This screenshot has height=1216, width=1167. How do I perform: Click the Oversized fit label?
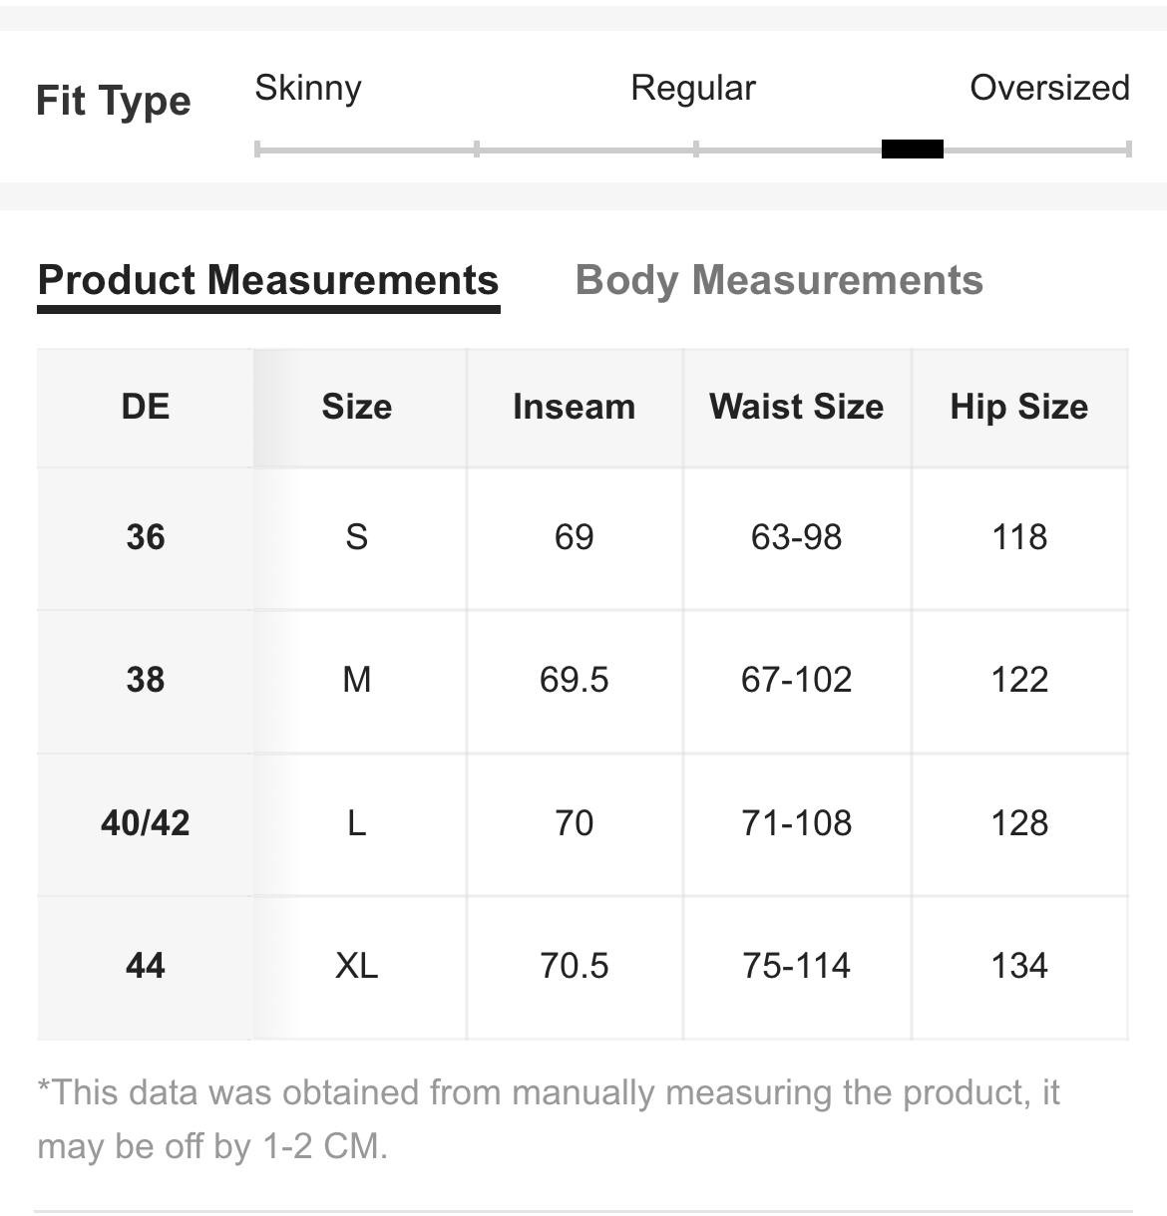pos(1049,88)
